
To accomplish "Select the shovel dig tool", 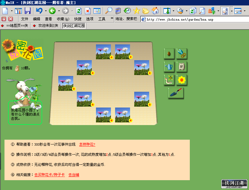I will point(176,93).
